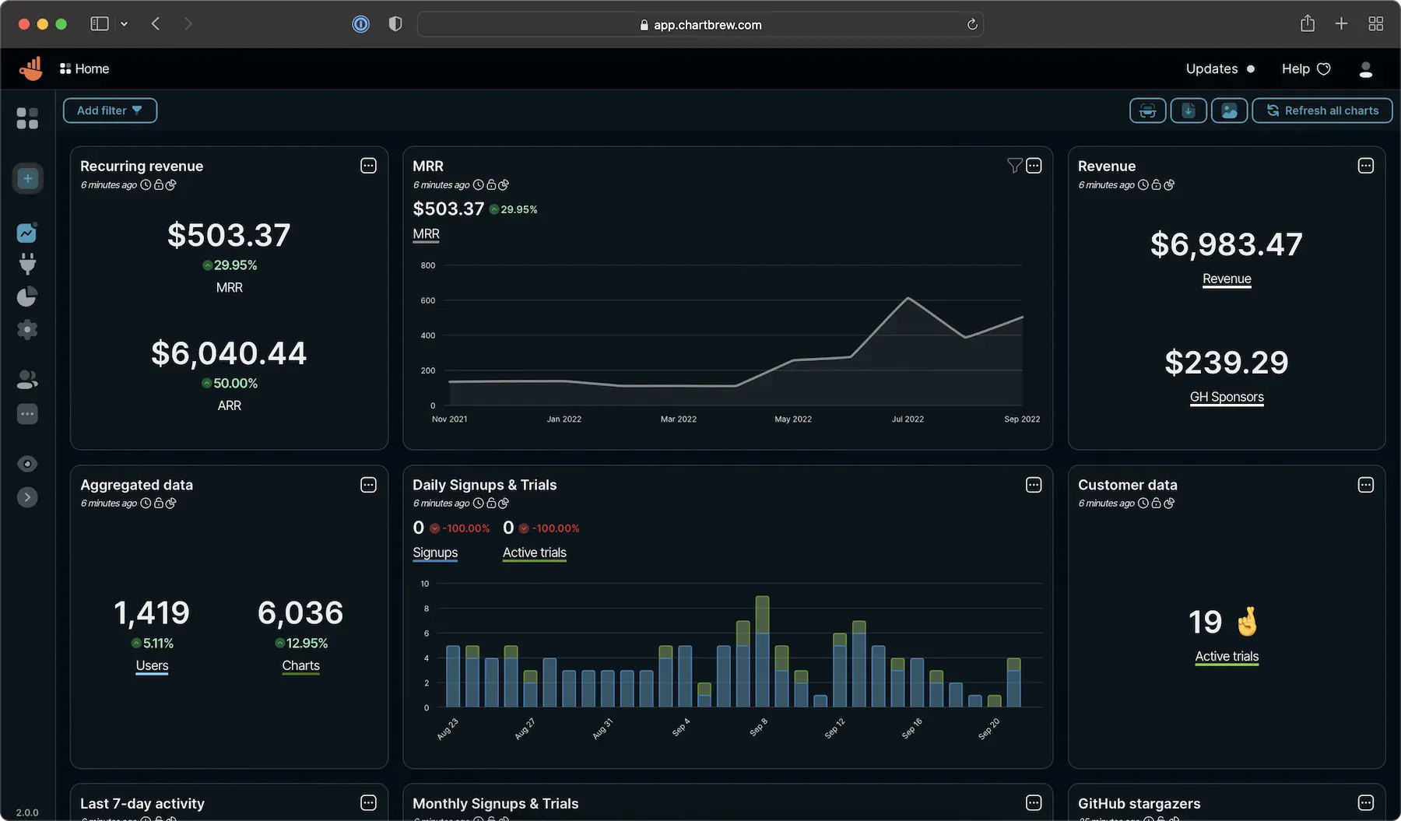The width and height of the screenshot is (1401, 821).
Task: Click the browser address bar
Action: pyautogui.click(x=700, y=24)
